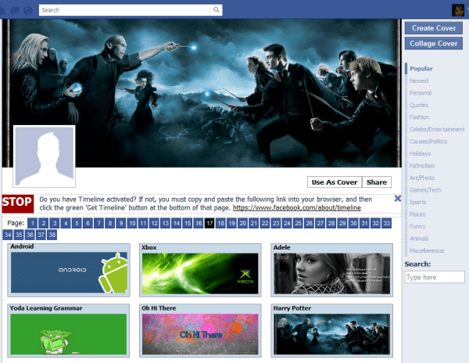This screenshot has height=363, width=469.
Task: Select the Funny category
Action: point(417,227)
